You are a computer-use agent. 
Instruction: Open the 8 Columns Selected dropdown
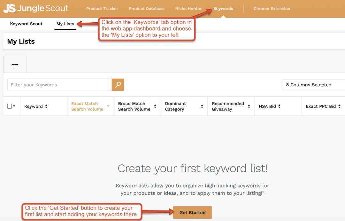(313, 85)
